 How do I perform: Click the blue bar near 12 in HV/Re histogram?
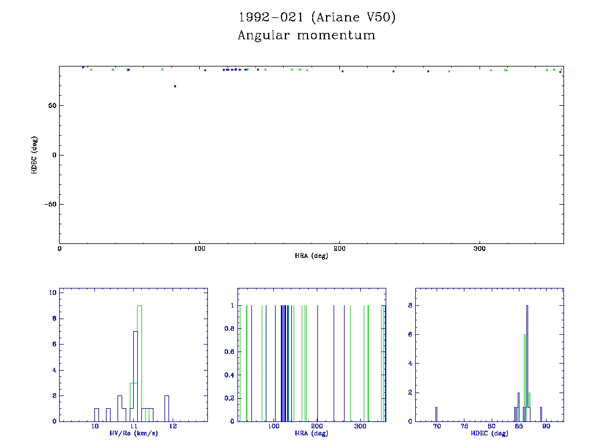pyautogui.click(x=167, y=408)
